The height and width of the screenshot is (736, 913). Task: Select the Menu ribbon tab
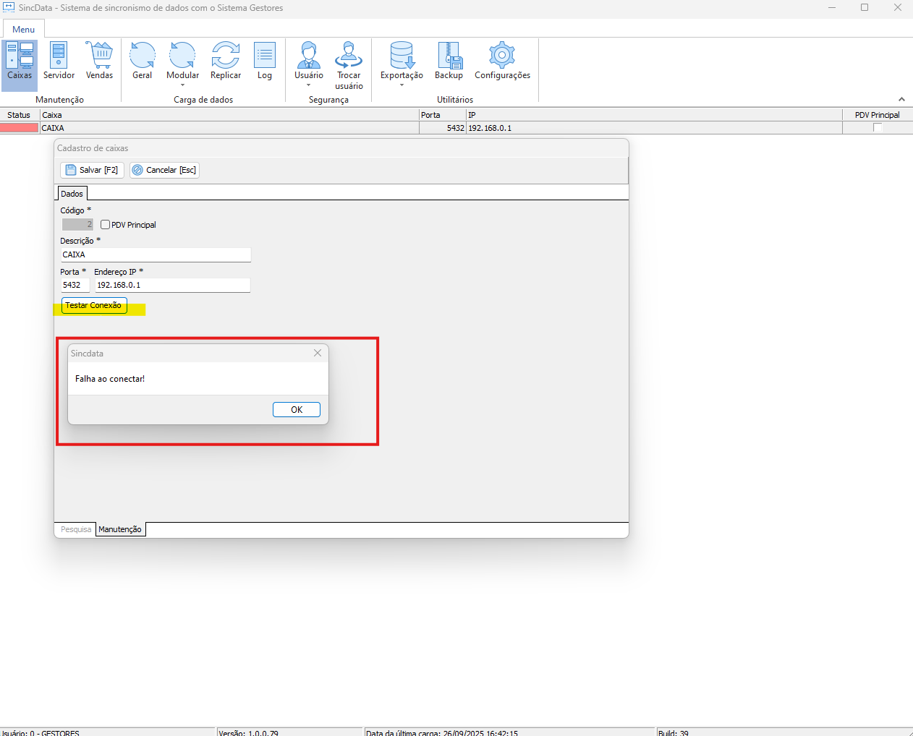24,29
